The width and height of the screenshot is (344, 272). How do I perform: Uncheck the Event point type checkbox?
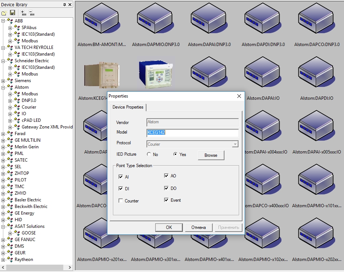pos(166,200)
